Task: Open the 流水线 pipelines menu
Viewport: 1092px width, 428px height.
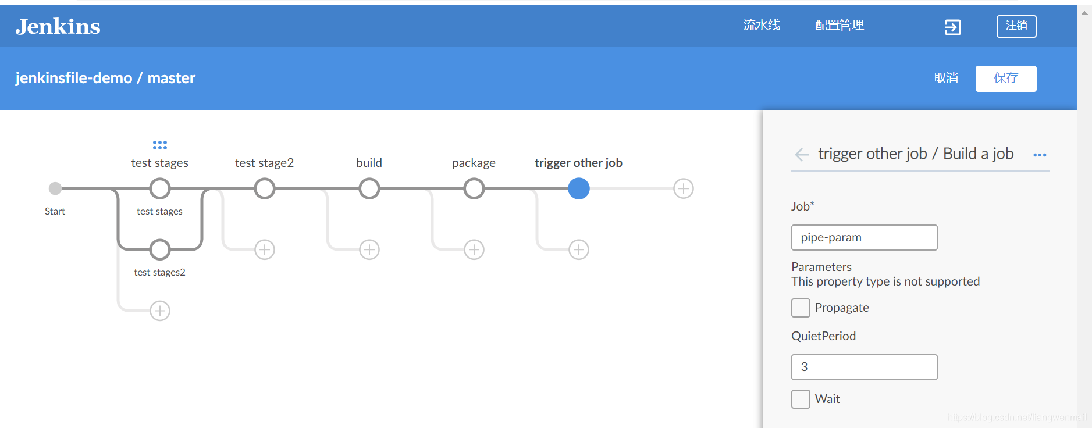Action: tap(762, 25)
